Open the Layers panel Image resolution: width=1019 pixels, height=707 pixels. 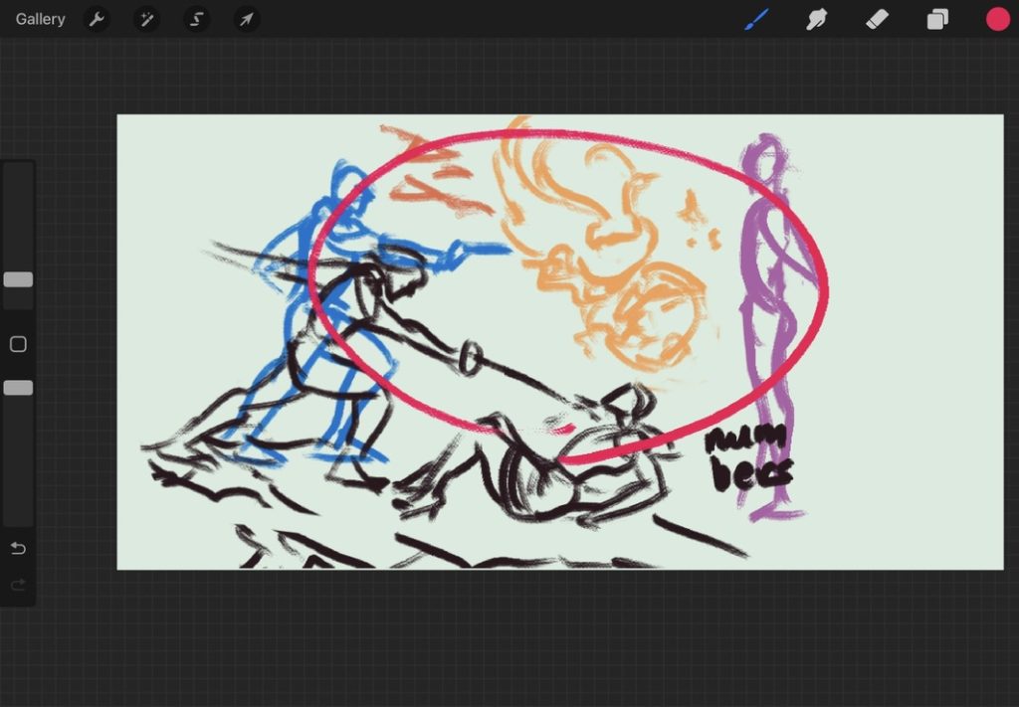[x=937, y=19]
